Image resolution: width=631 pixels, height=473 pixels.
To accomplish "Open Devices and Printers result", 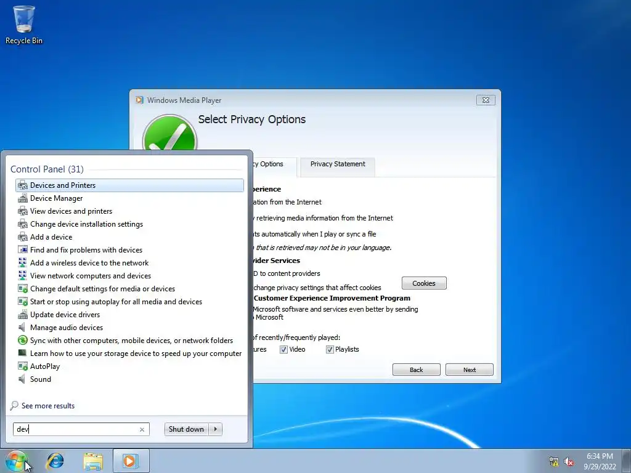I will click(x=129, y=185).
